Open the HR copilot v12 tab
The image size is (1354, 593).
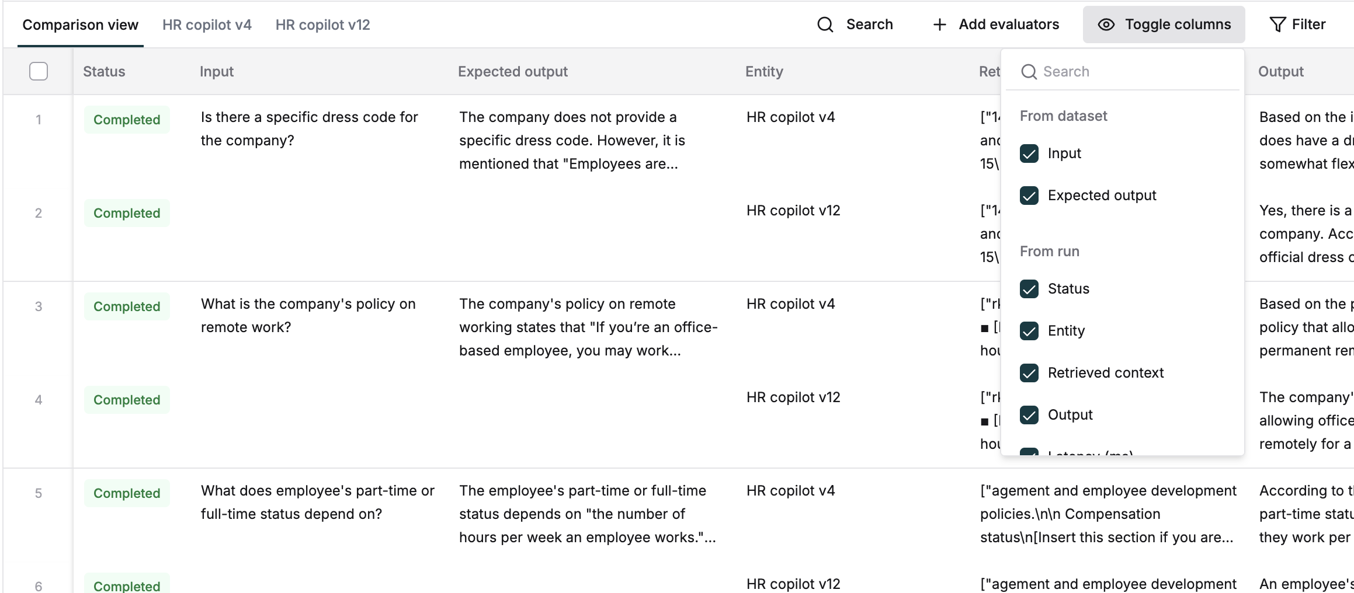click(322, 25)
